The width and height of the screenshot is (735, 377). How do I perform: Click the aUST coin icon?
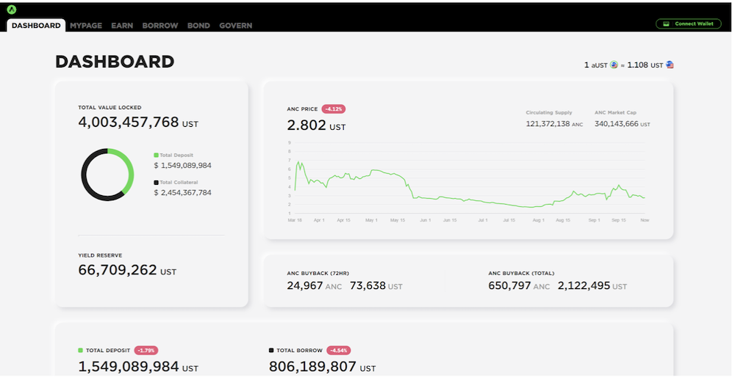(614, 65)
